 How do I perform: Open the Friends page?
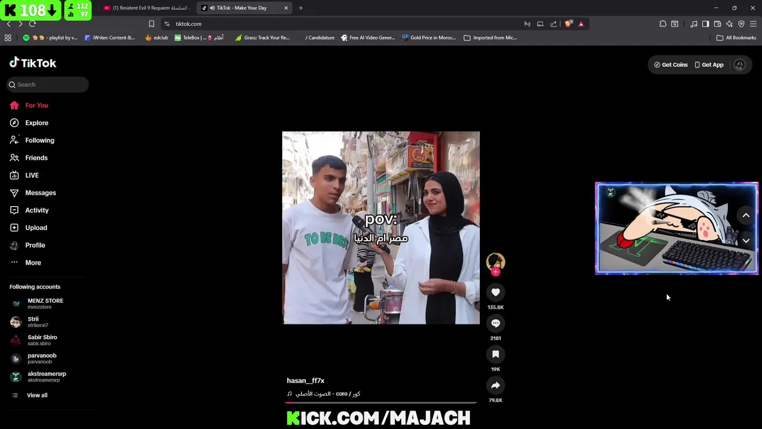tap(28, 158)
